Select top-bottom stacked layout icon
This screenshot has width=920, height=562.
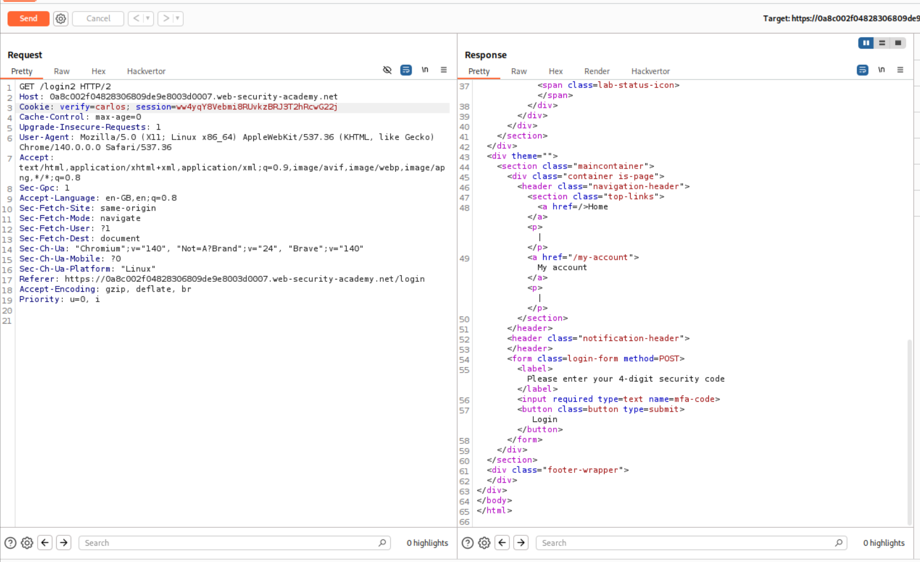pyautogui.click(x=882, y=43)
